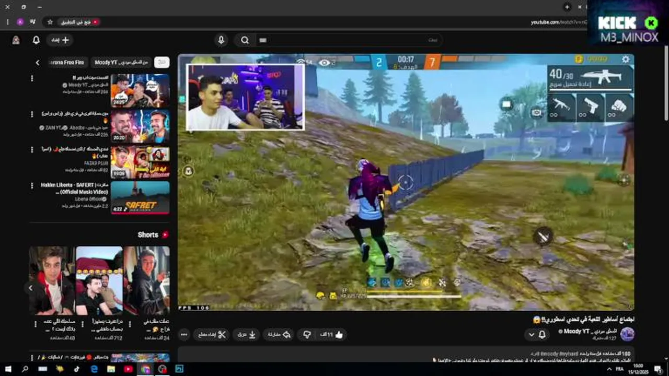Open options for the FAZA3 PLUS video

tap(32, 150)
